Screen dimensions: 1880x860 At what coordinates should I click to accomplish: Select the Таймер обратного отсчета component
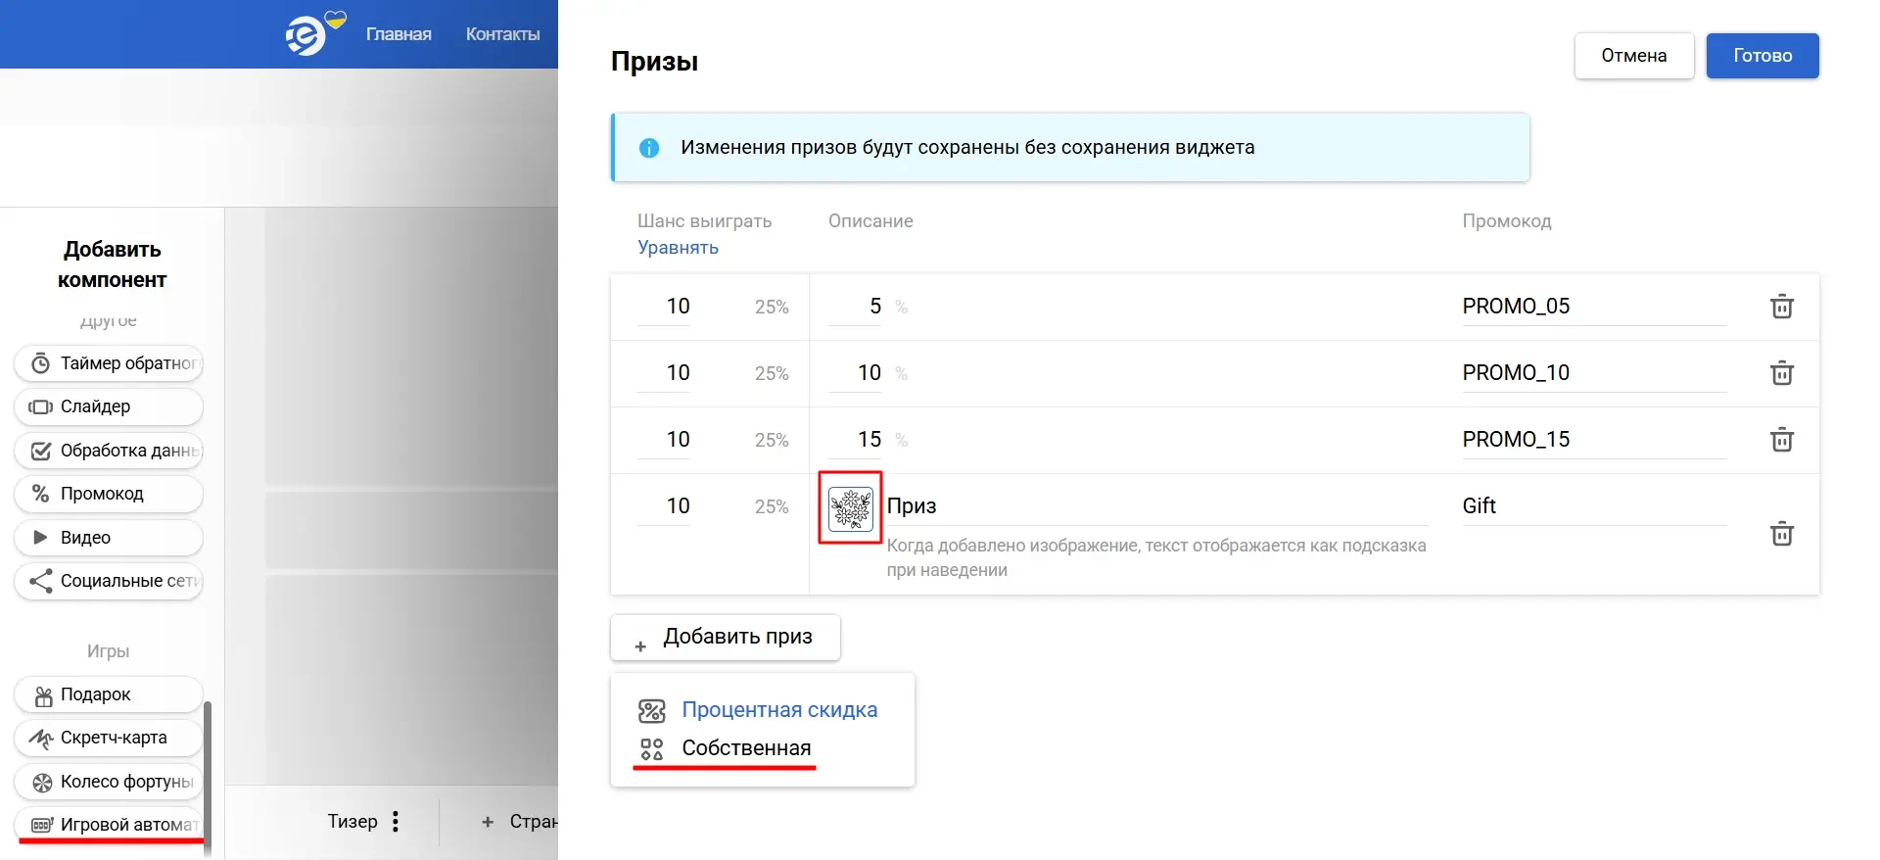click(x=108, y=362)
